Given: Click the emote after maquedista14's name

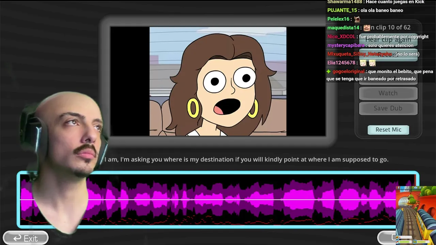Looking at the screenshot, I should (367, 28).
